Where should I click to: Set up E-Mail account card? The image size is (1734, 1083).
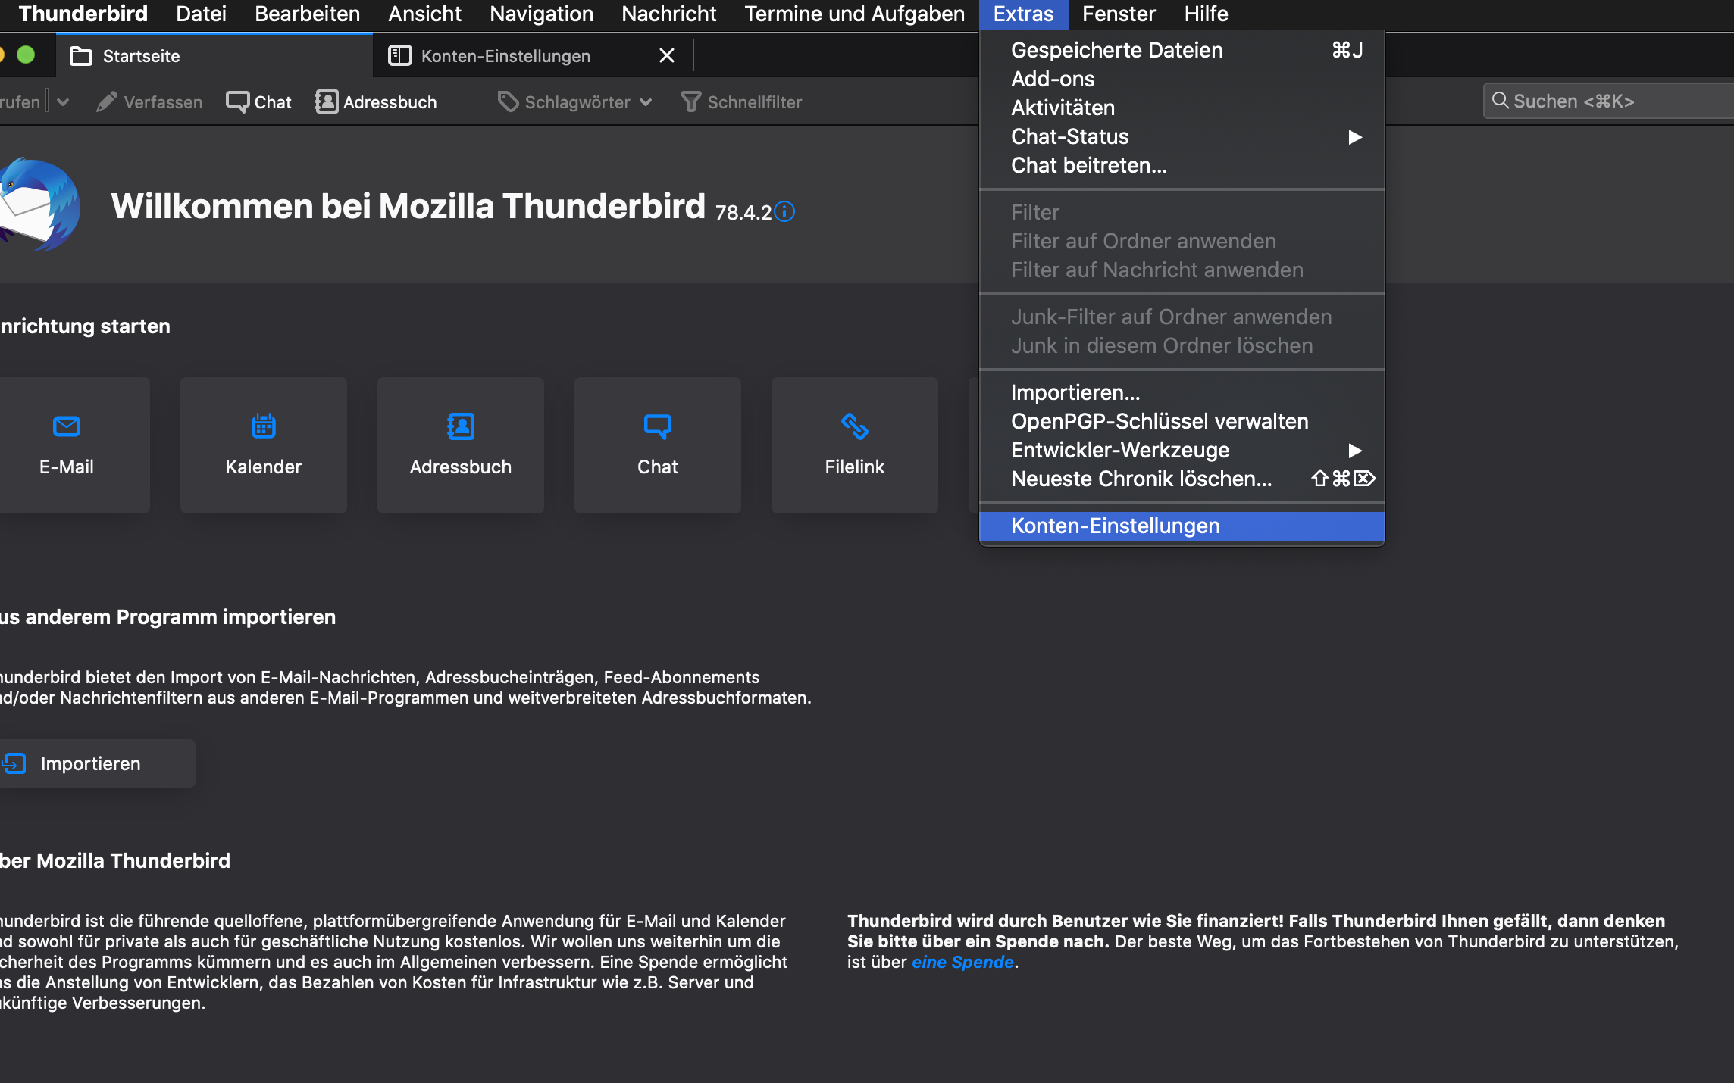74,445
